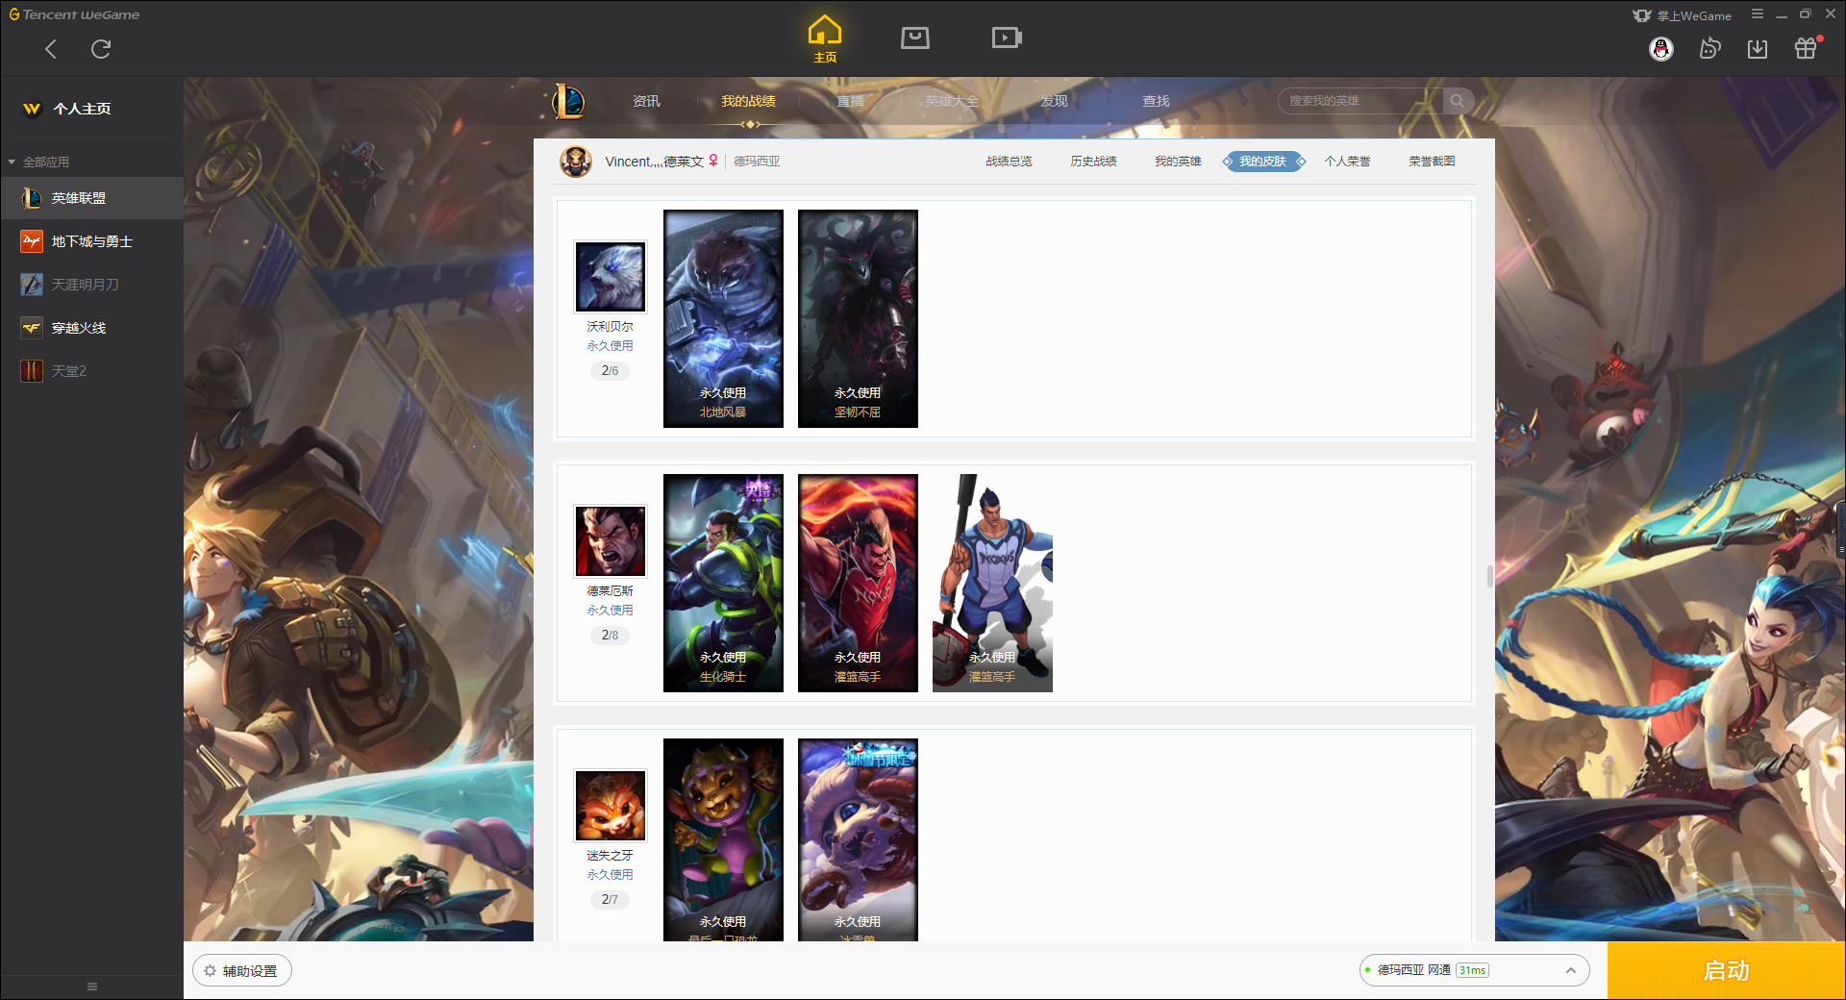Open the 灌篮高手 basketball model skin card

(992, 583)
